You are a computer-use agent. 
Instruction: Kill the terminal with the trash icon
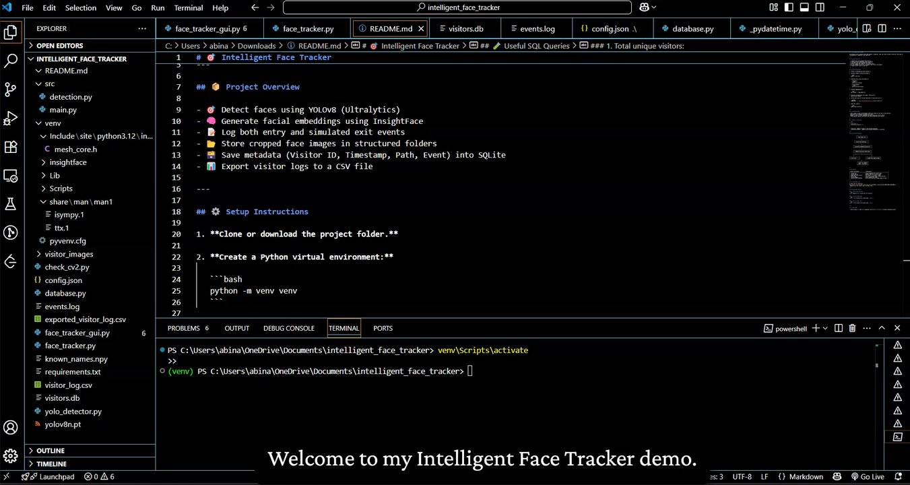[852, 328]
